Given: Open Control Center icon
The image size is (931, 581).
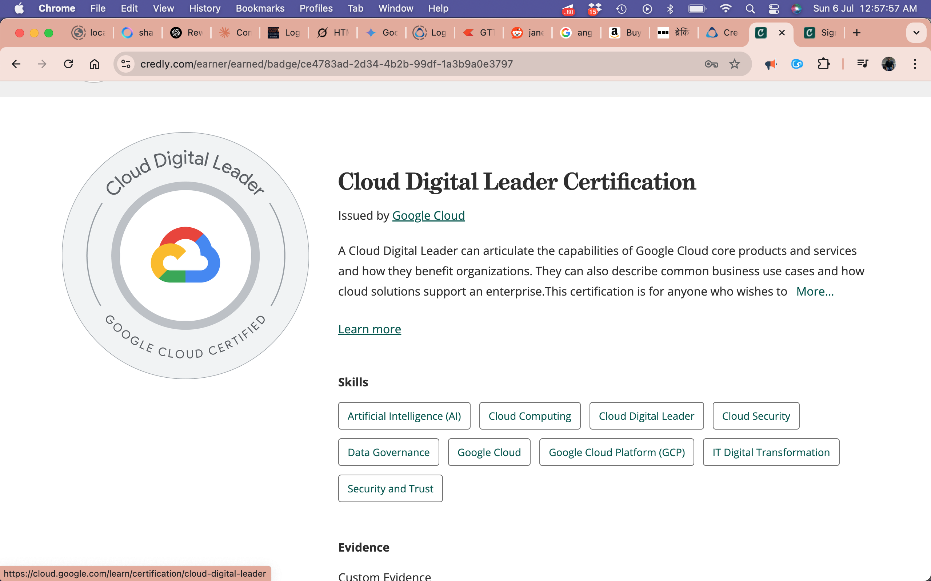Looking at the screenshot, I should pyautogui.click(x=774, y=8).
